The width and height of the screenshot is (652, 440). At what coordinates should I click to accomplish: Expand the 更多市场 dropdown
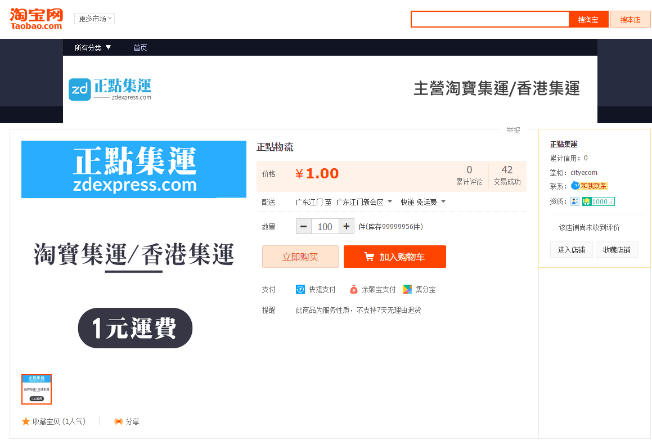point(95,19)
